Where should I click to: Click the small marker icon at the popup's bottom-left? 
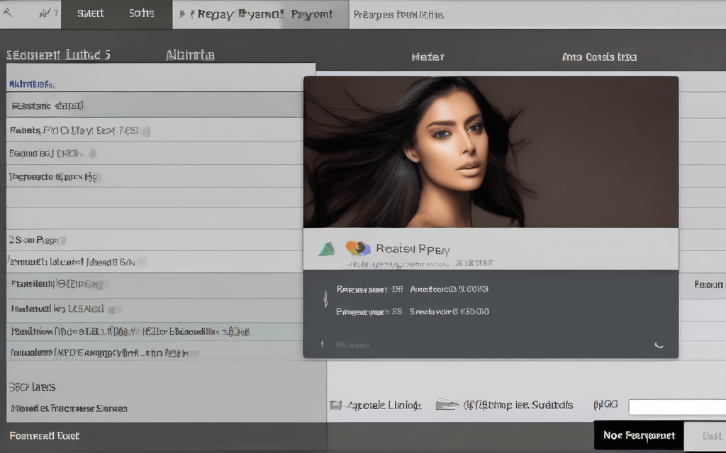pyautogui.click(x=322, y=345)
